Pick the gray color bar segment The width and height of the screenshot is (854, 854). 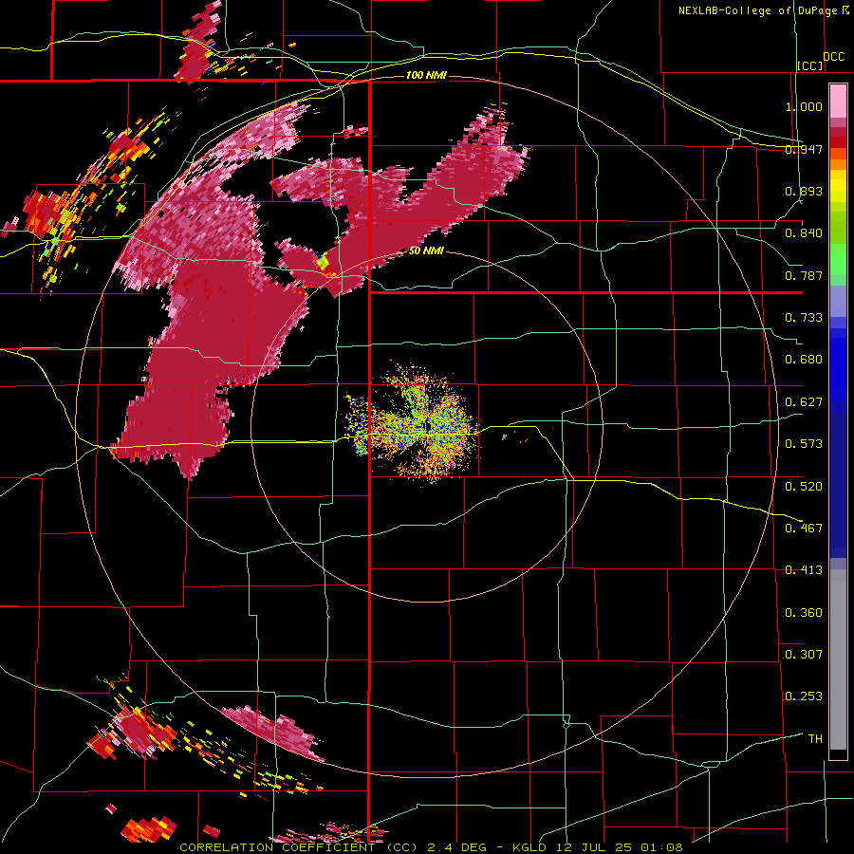click(x=838, y=659)
